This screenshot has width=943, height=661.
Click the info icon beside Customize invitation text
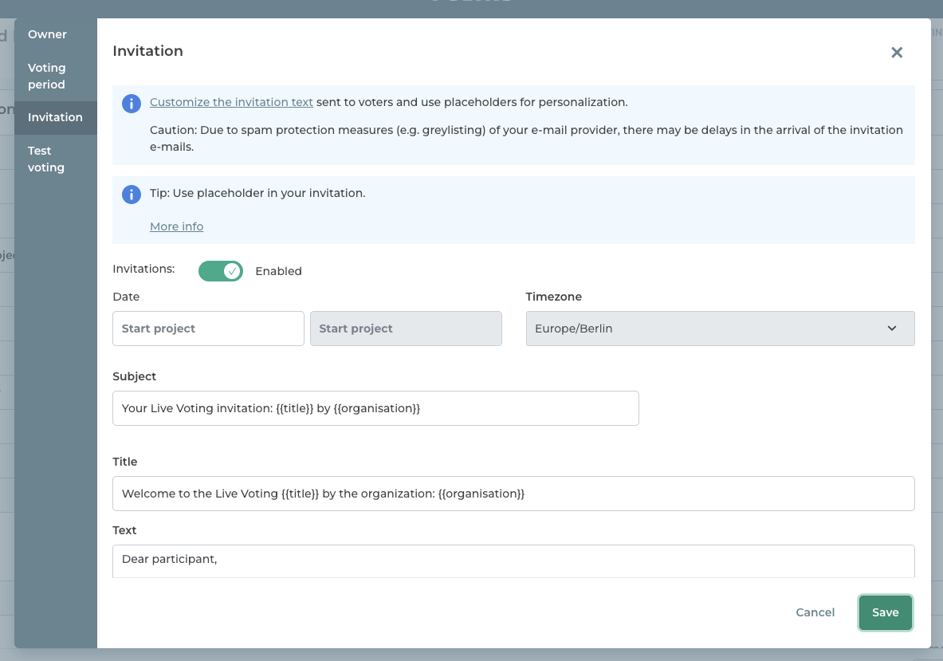point(131,103)
